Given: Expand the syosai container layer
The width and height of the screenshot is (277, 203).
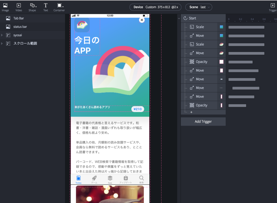Looking at the screenshot, I should [x=2, y=35].
